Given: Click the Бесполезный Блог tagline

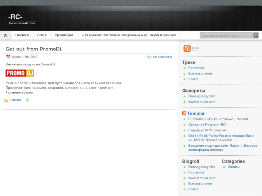Looking at the screenshot, I should pos(22,23).
